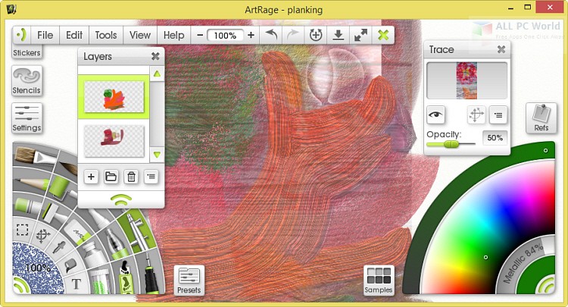This screenshot has width=568, height=307.
Task: Select the ArtRage Eraser tool
Action: coord(76,232)
